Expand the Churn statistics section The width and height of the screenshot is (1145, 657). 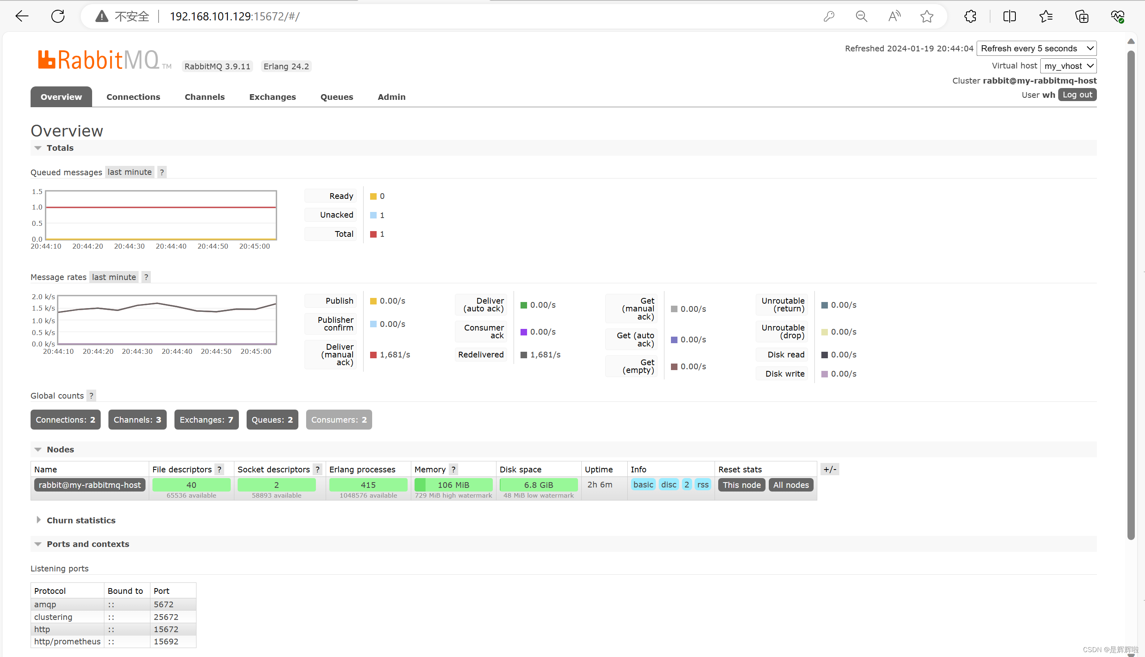point(81,520)
